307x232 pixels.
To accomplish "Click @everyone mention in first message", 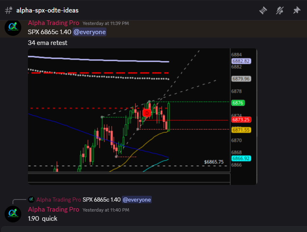I will coord(90,32).
